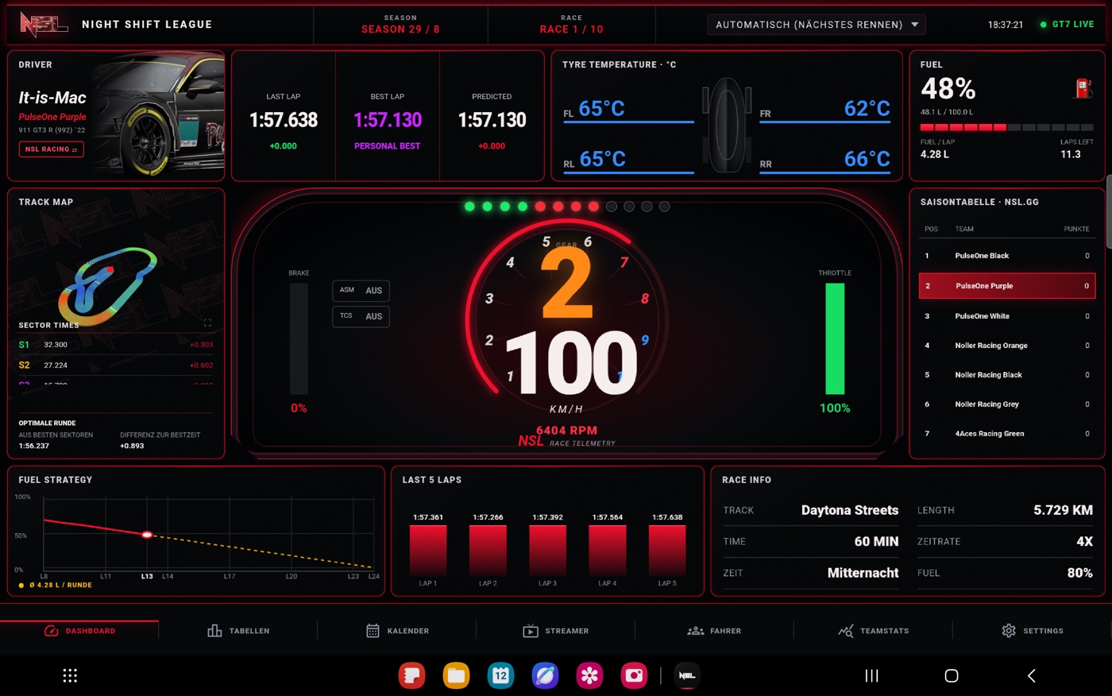Click the Race 1 / 10 header text

[571, 29]
